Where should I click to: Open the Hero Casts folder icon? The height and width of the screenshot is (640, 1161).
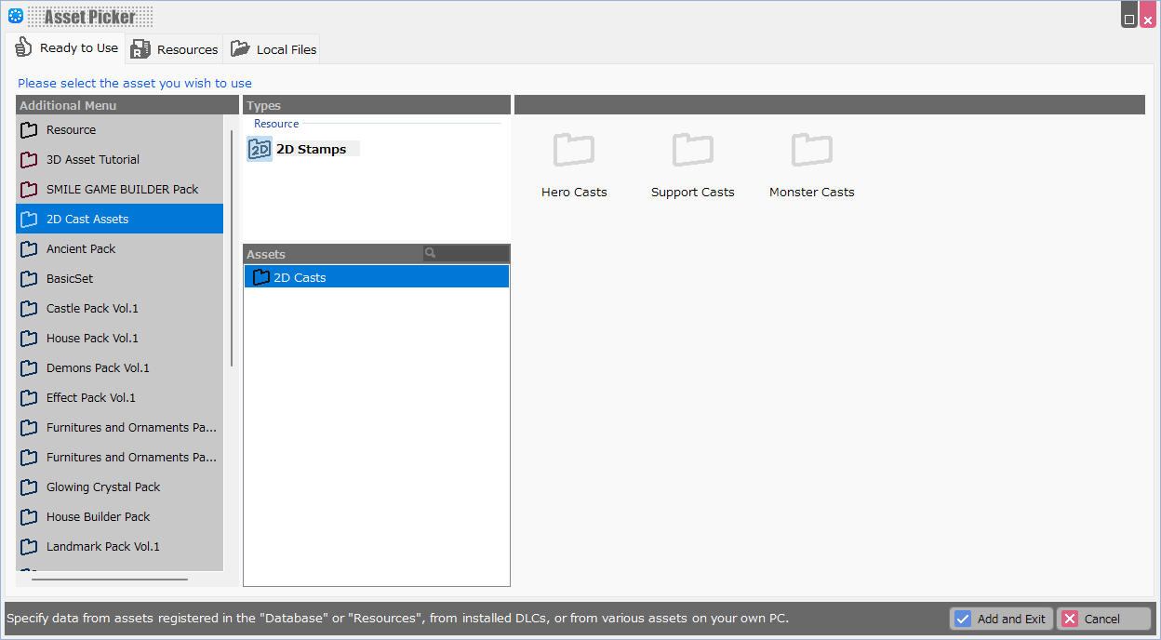click(x=574, y=150)
